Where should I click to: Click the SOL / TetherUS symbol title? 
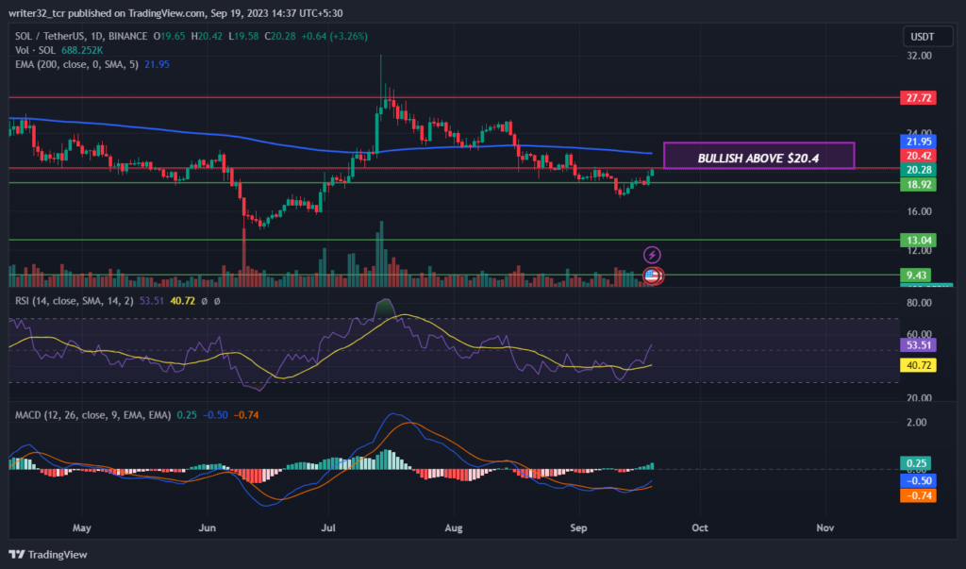(x=81, y=37)
